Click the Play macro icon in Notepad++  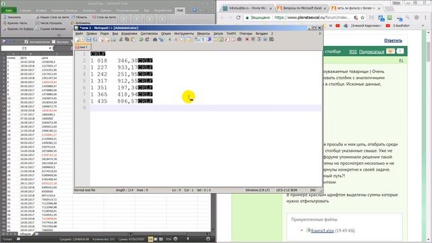[259, 39]
